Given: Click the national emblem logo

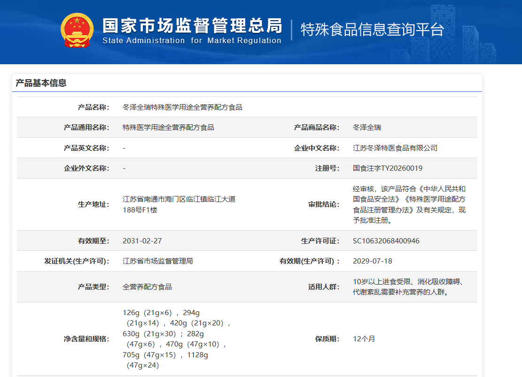Looking at the screenshot, I should (x=77, y=30).
